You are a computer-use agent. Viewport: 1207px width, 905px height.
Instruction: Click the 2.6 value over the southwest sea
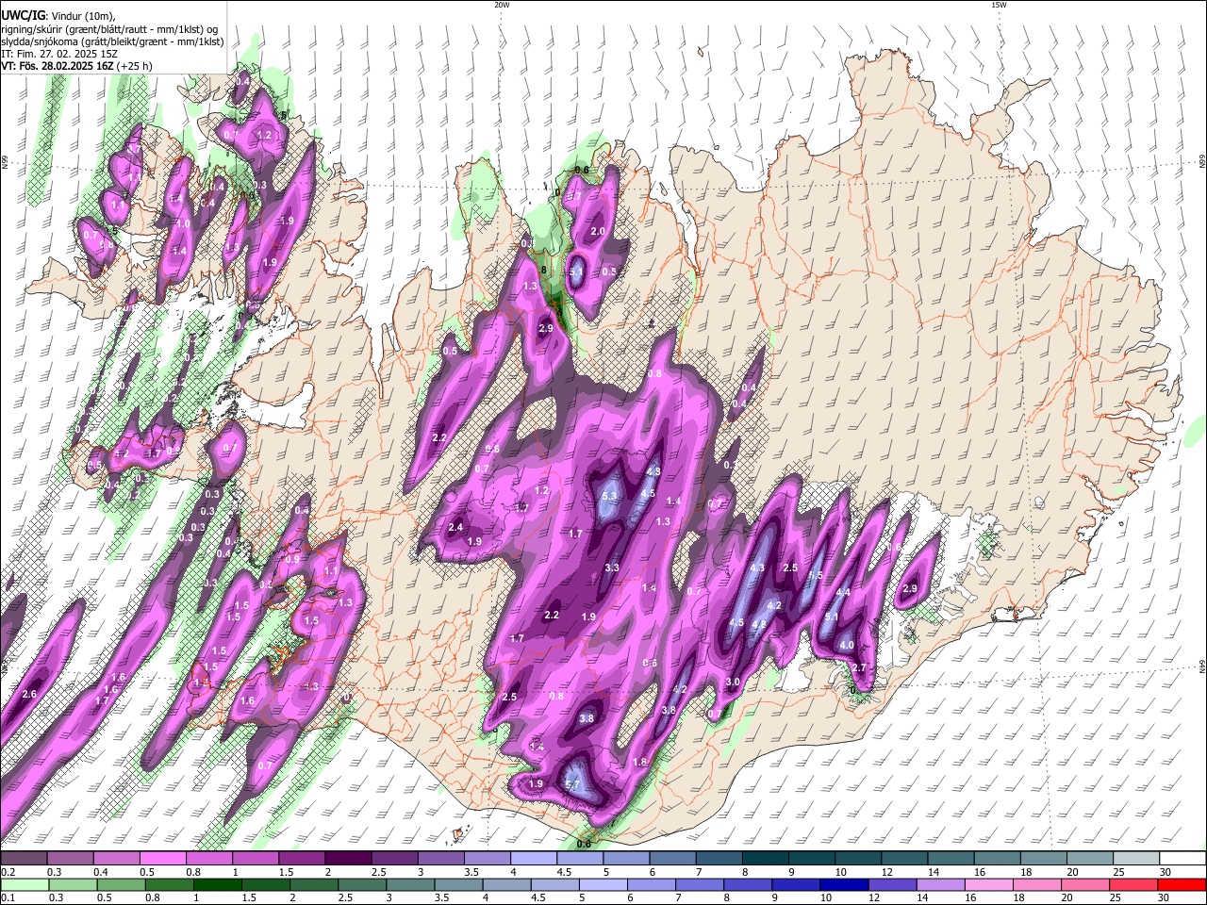click(x=29, y=694)
